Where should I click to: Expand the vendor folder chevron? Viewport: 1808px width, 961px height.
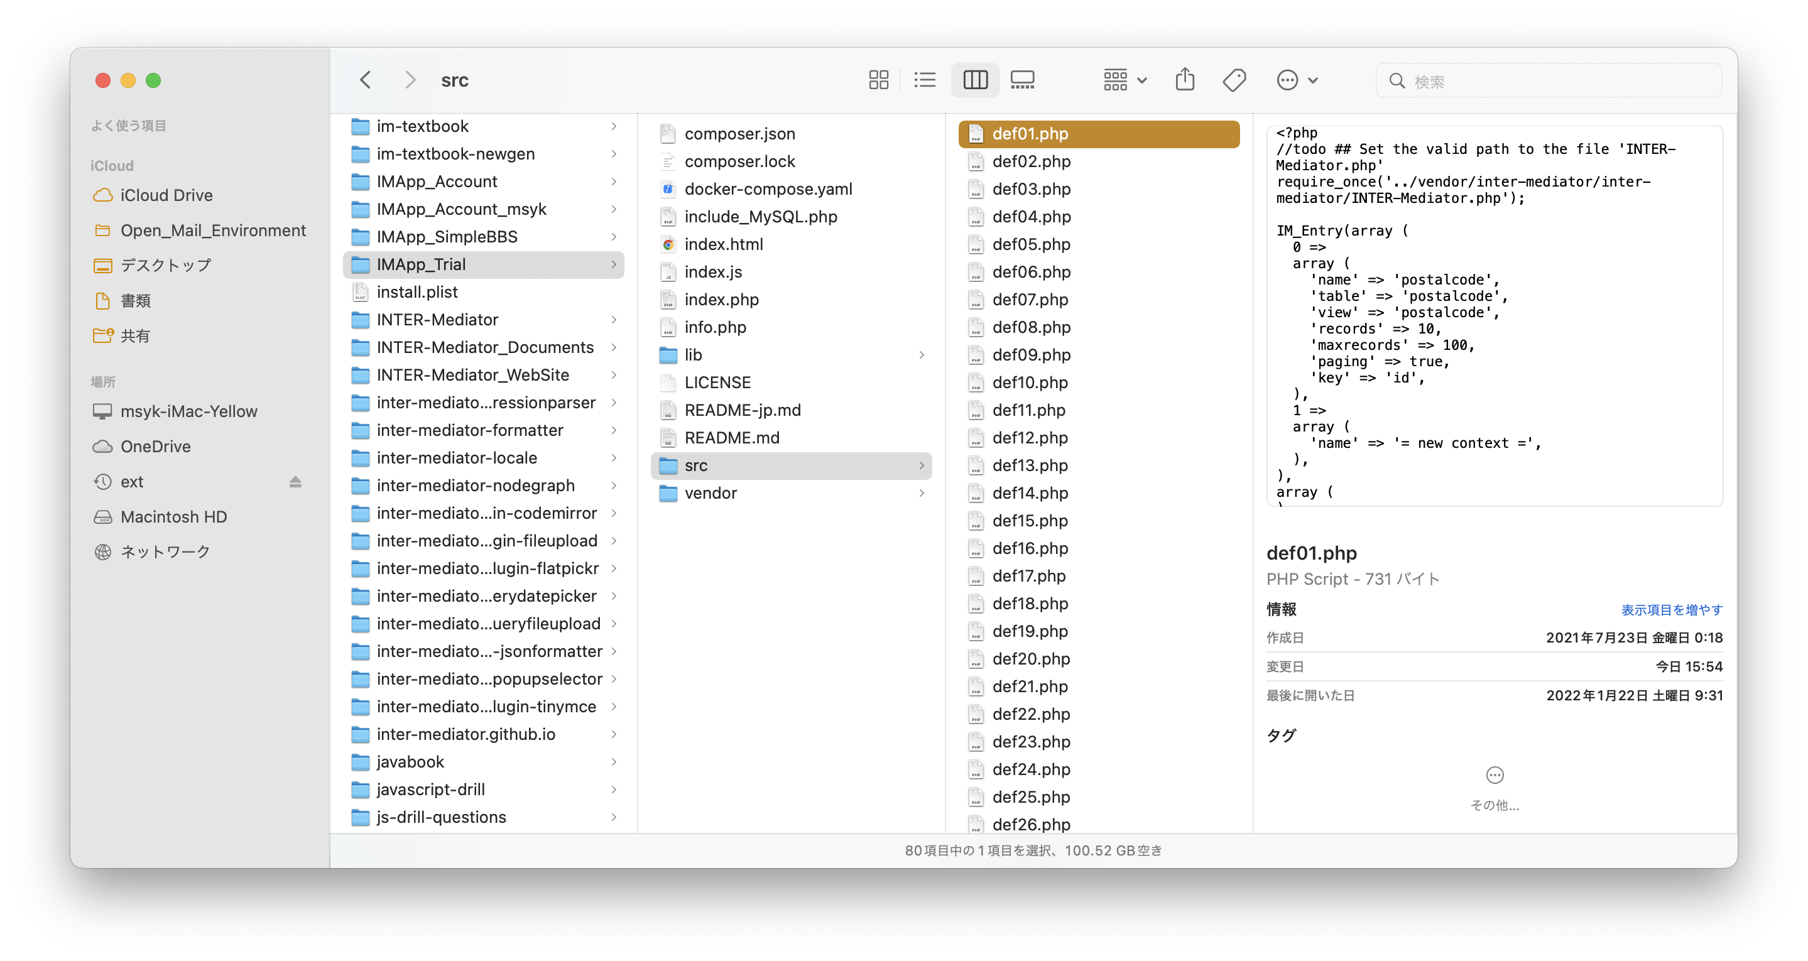(x=922, y=493)
